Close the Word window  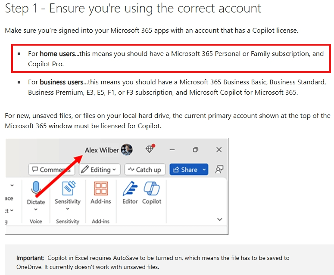[219, 150]
